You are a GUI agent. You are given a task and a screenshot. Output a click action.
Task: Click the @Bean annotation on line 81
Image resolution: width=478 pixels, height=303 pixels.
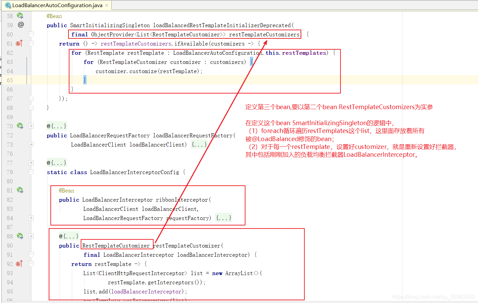coord(66,190)
